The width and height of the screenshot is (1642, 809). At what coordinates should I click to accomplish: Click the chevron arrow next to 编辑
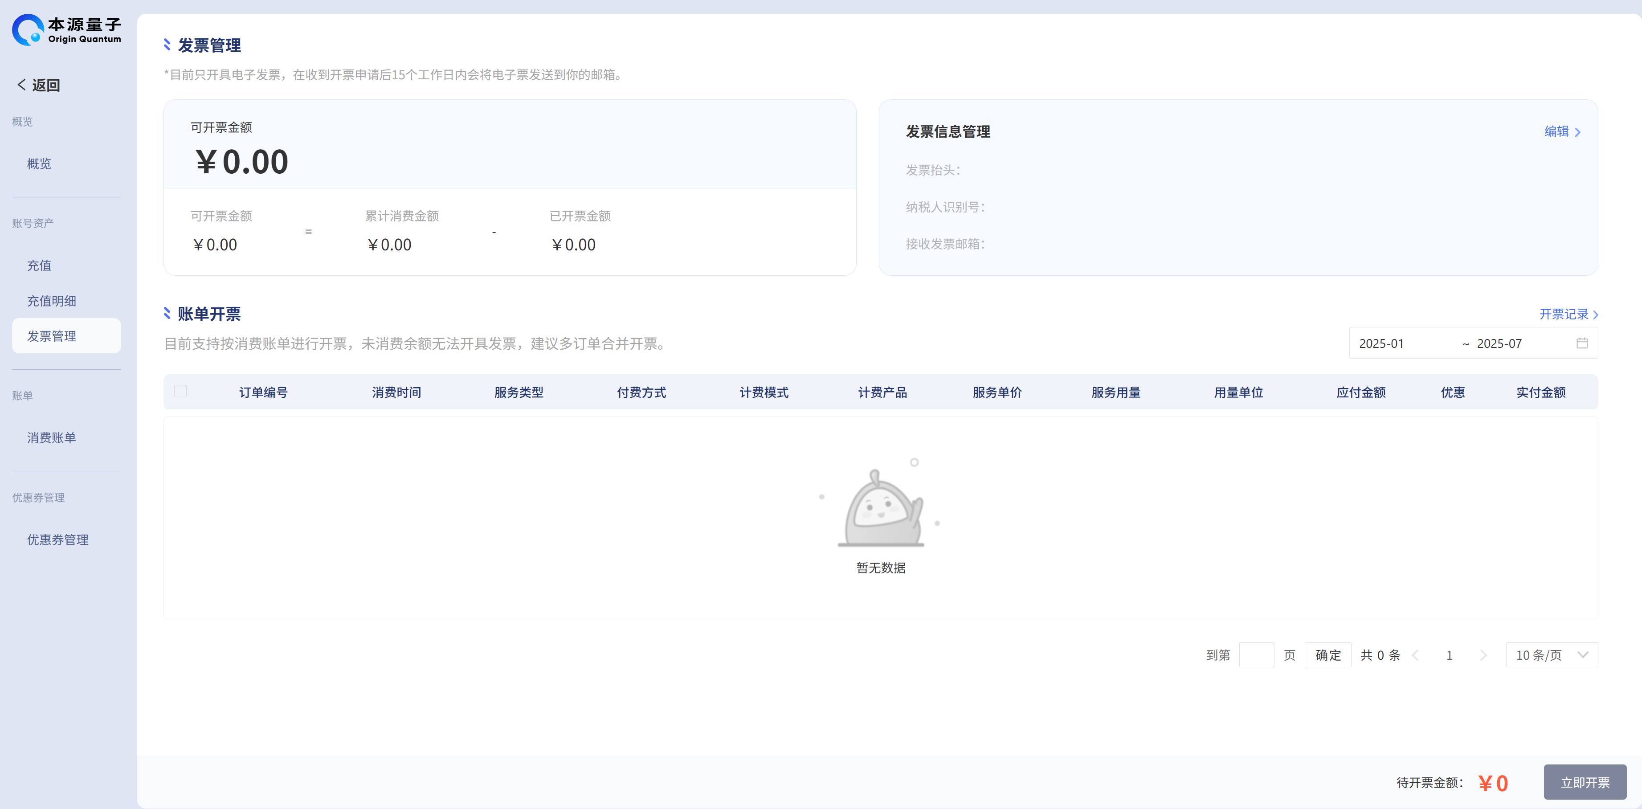tap(1577, 132)
